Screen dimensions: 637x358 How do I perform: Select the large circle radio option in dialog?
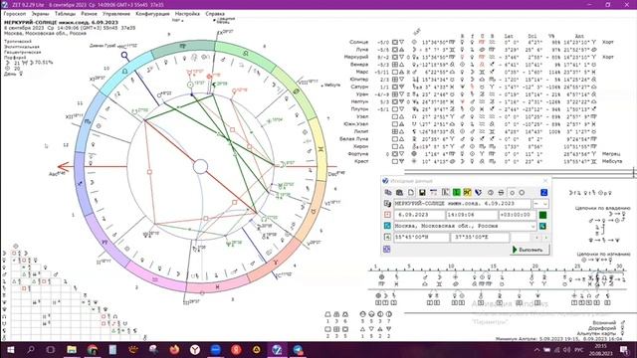coord(522,192)
